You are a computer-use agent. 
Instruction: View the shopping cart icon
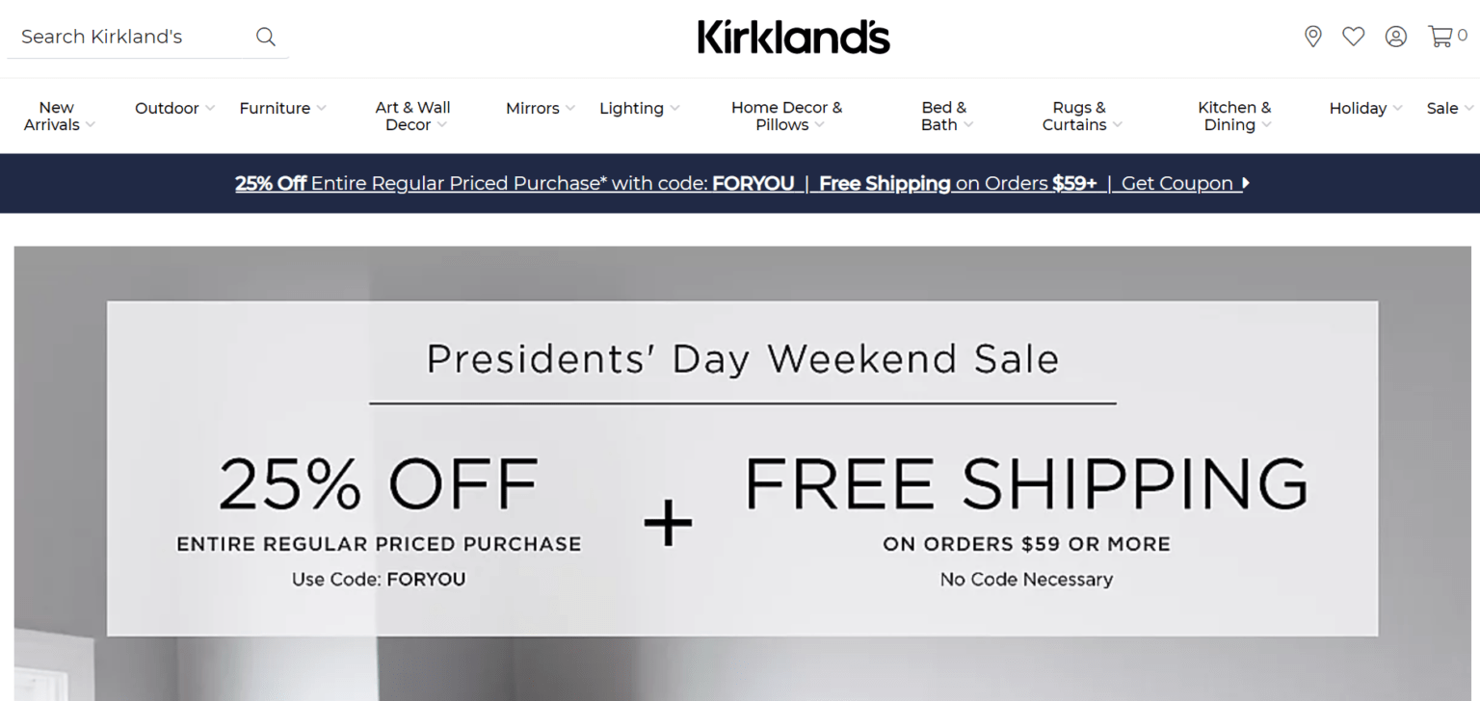tap(1440, 36)
